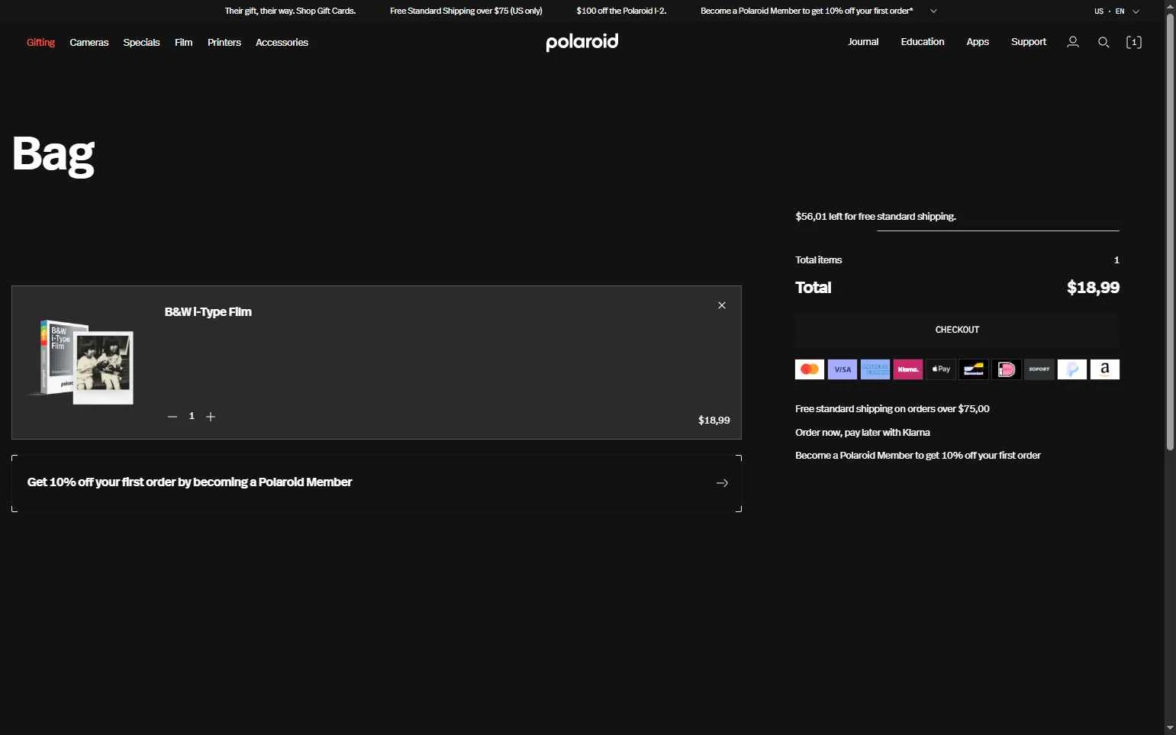Click the Bancontact payment icon
The image size is (1176, 735).
click(x=974, y=369)
